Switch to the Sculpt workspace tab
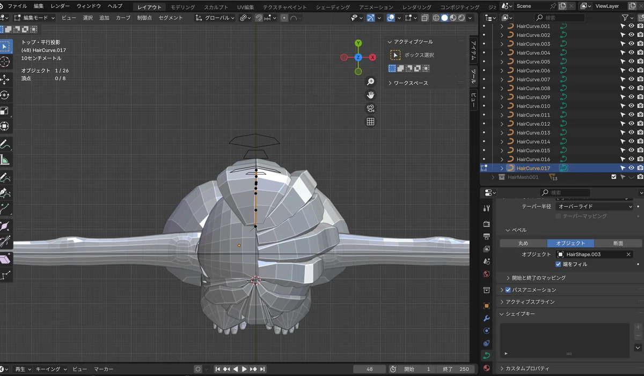Screen dimensions: 644x376 [216, 7]
